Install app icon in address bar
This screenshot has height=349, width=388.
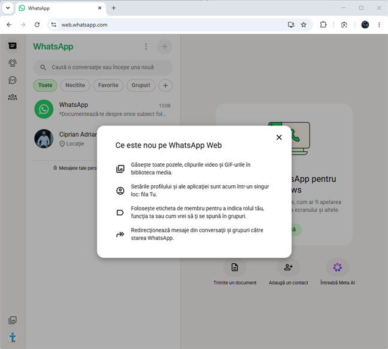291,25
